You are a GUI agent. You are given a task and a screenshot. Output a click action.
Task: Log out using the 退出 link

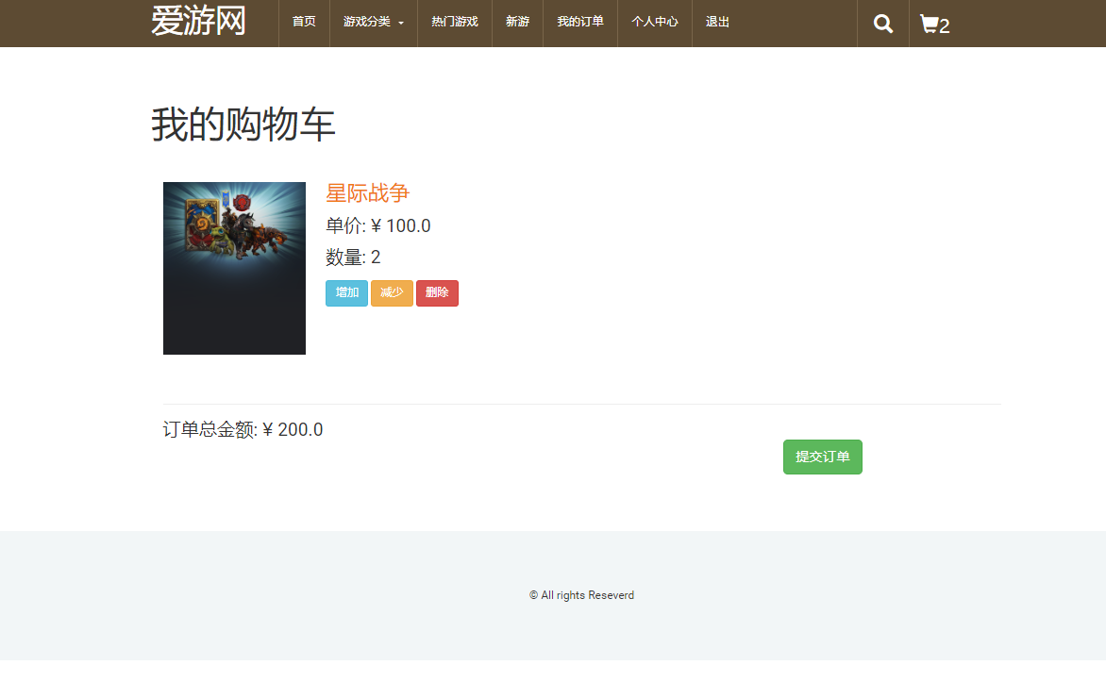pyautogui.click(x=717, y=22)
